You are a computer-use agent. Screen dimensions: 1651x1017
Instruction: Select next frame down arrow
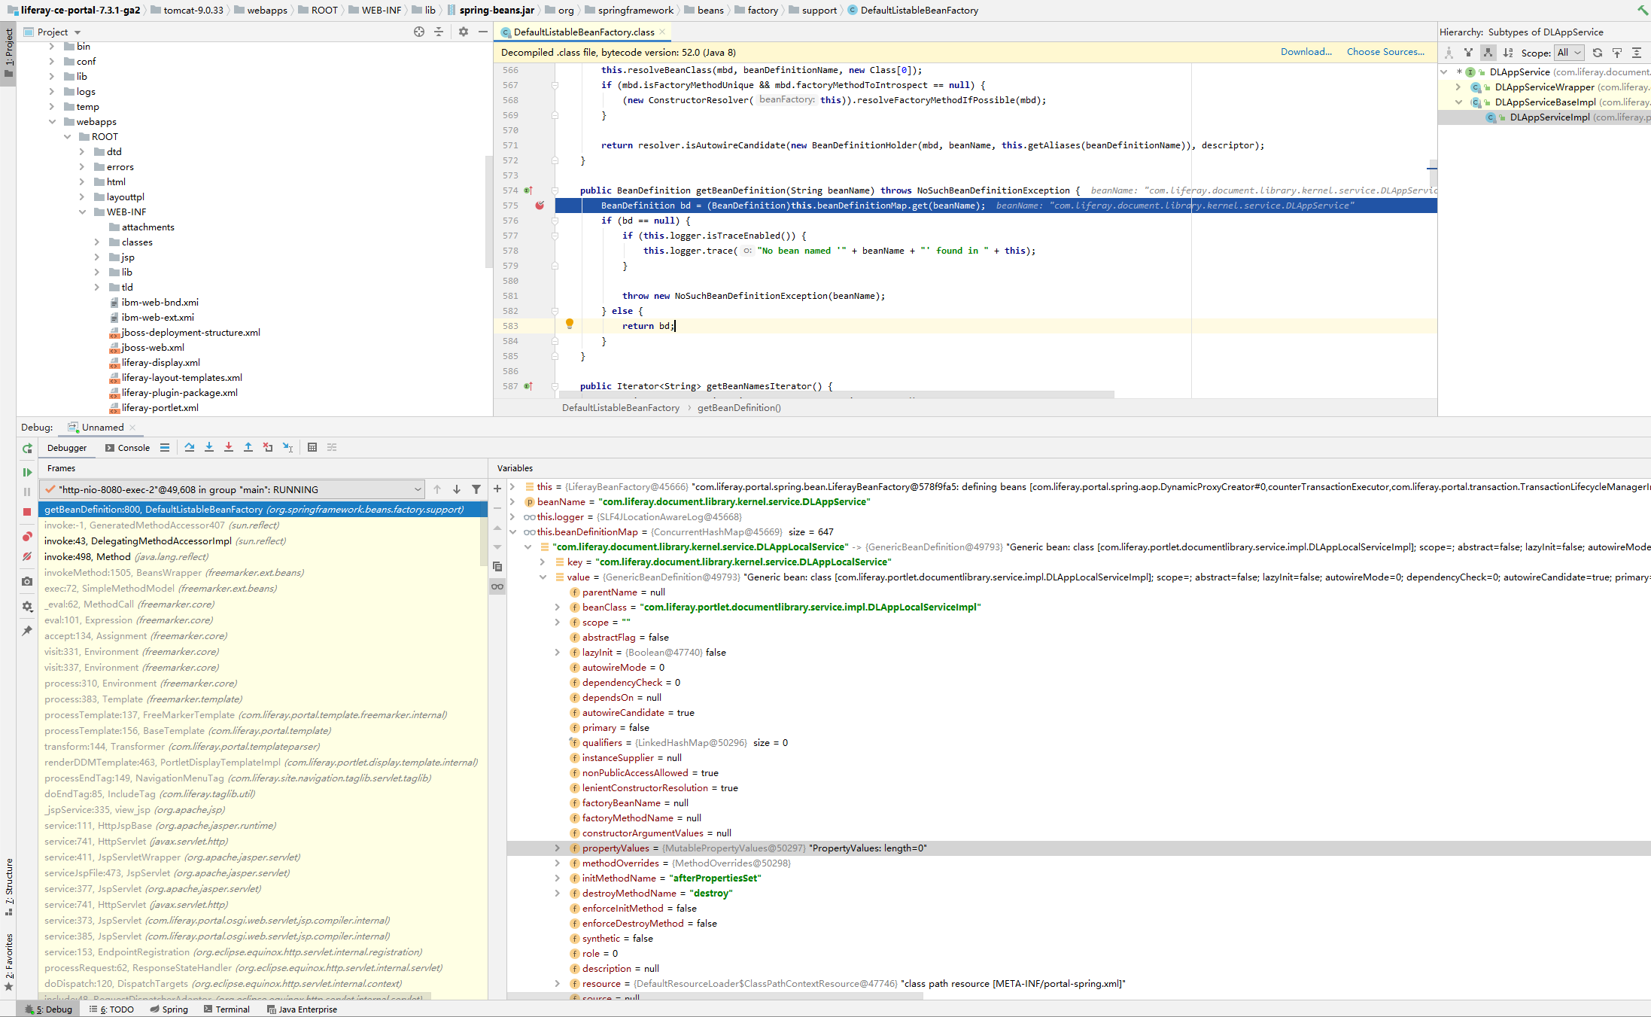457,489
